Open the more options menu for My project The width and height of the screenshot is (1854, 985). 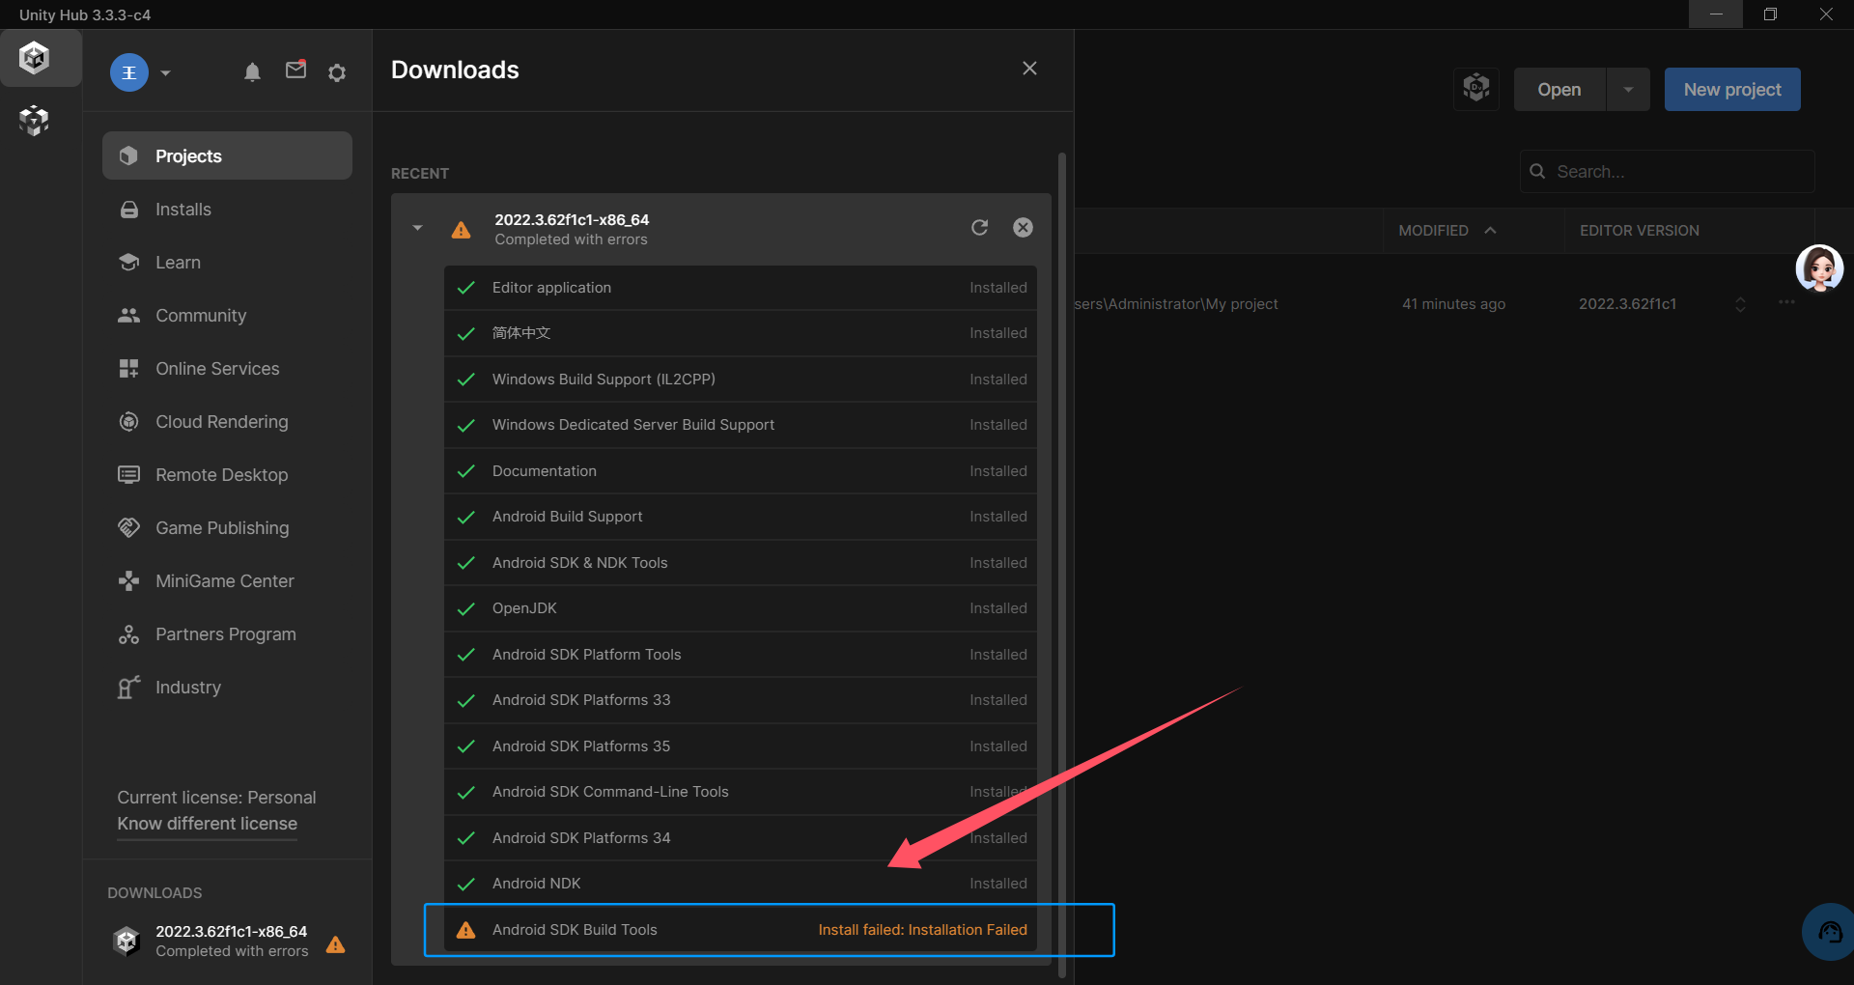(1786, 302)
